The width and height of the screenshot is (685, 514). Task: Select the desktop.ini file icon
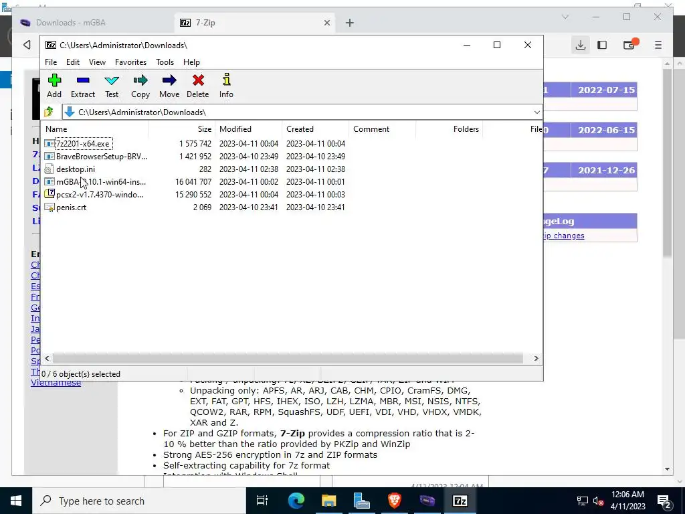point(49,169)
